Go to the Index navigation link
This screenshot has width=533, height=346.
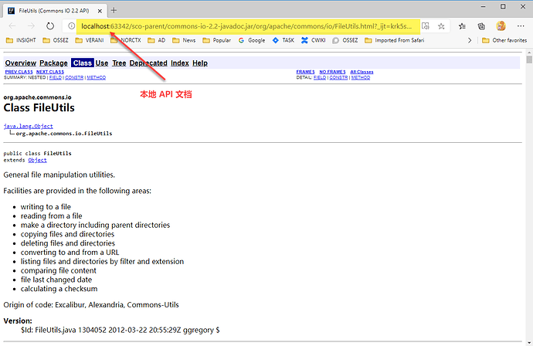179,63
